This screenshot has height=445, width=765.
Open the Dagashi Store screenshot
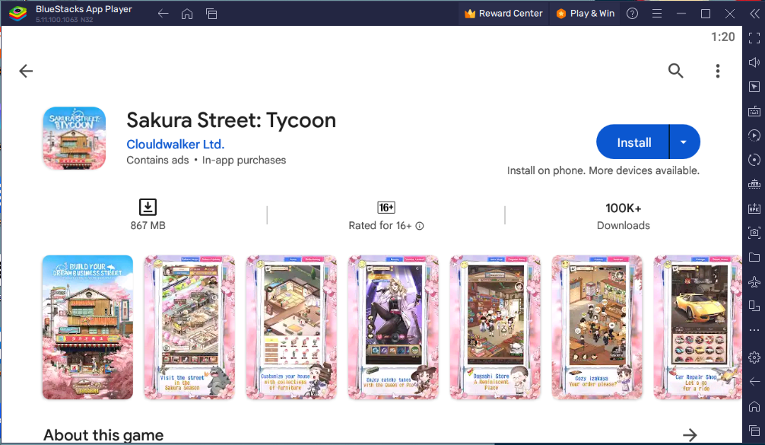click(x=495, y=327)
